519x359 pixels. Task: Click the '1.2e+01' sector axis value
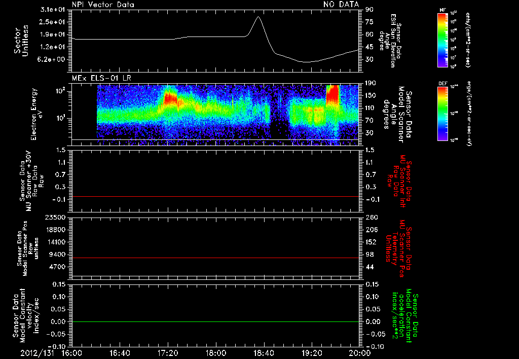[x=53, y=47]
